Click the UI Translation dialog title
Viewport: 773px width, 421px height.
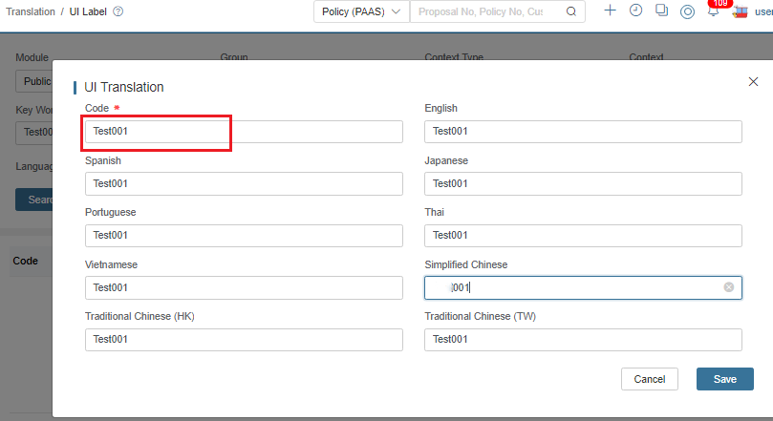click(x=124, y=87)
